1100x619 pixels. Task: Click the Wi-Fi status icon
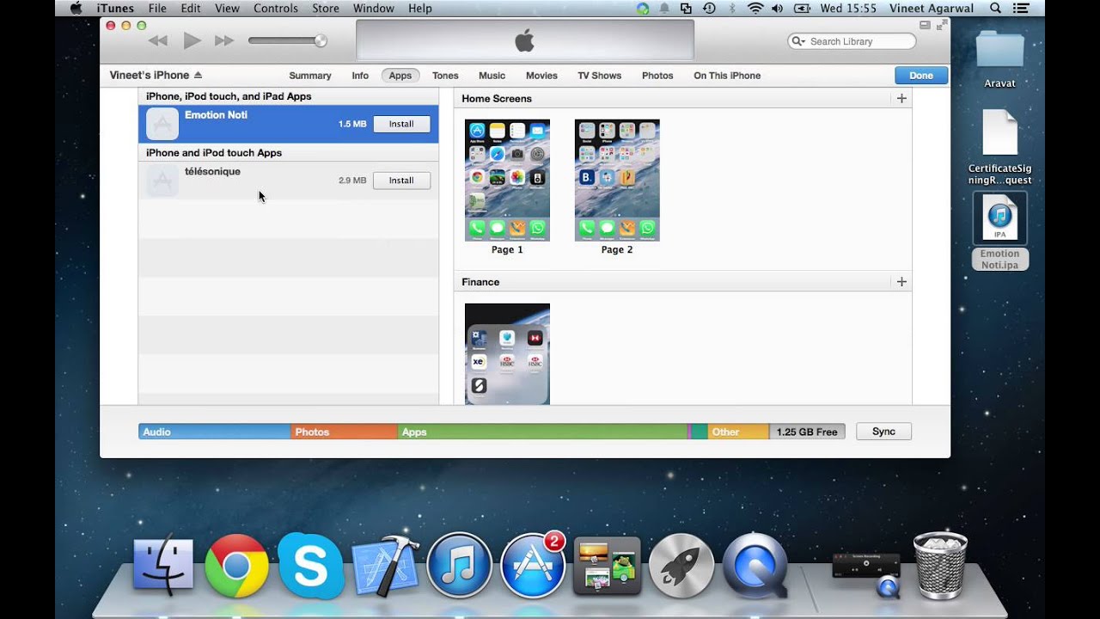755,8
